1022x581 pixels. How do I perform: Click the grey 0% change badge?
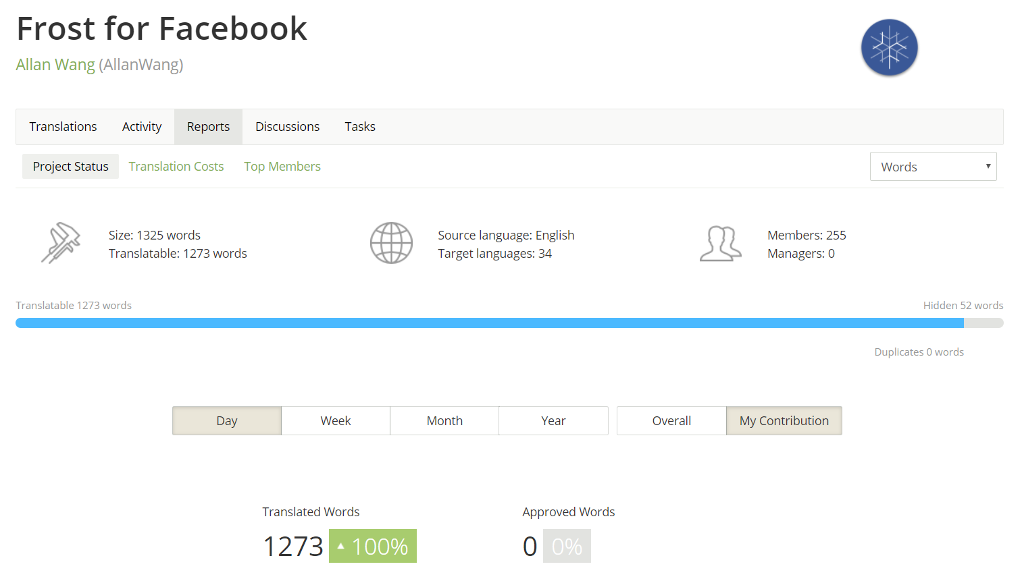[567, 546]
